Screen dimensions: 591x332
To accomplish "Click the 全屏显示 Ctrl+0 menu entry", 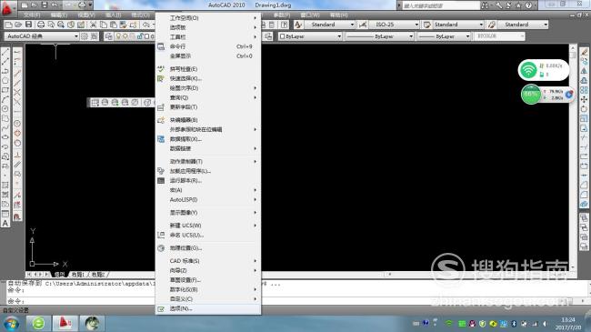I will [x=208, y=55].
